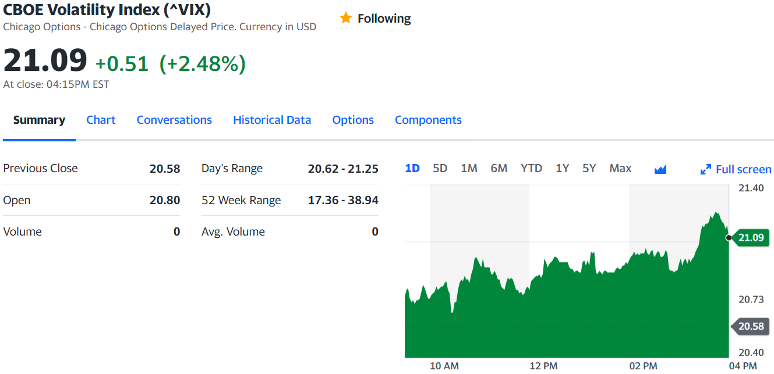The image size is (774, 374).
Task: Click the 02 PM axis label
Action: [x=644, y=366]
